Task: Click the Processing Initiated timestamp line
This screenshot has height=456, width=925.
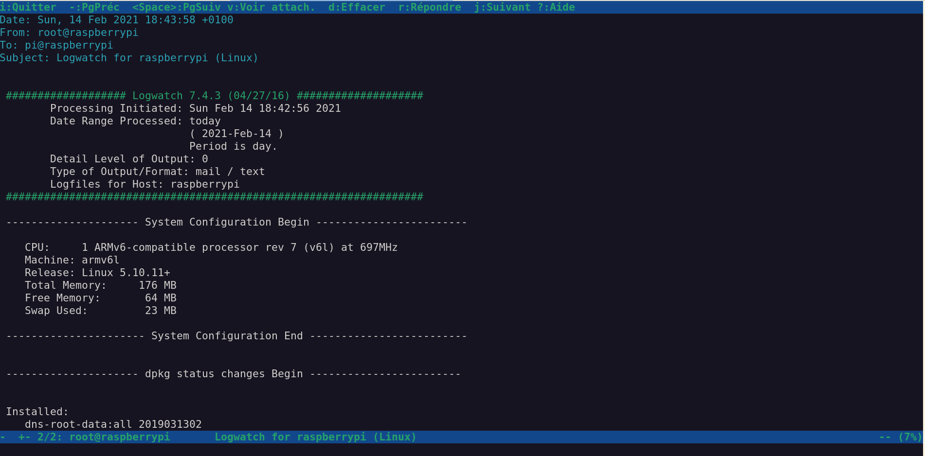Action: pos(195,108)
